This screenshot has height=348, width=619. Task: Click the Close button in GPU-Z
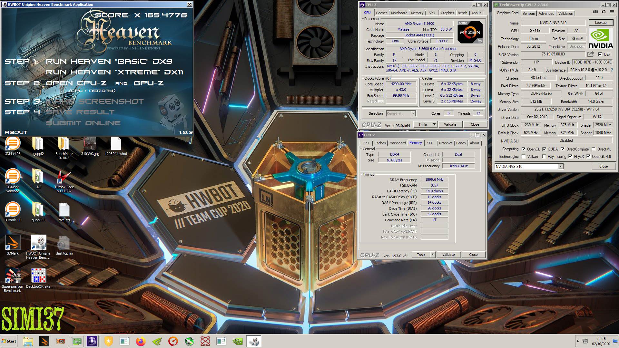[x=604, y=166]
